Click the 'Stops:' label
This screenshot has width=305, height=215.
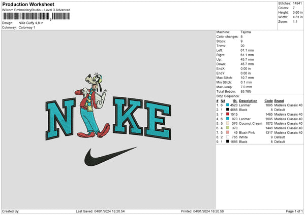click(221, 41)
